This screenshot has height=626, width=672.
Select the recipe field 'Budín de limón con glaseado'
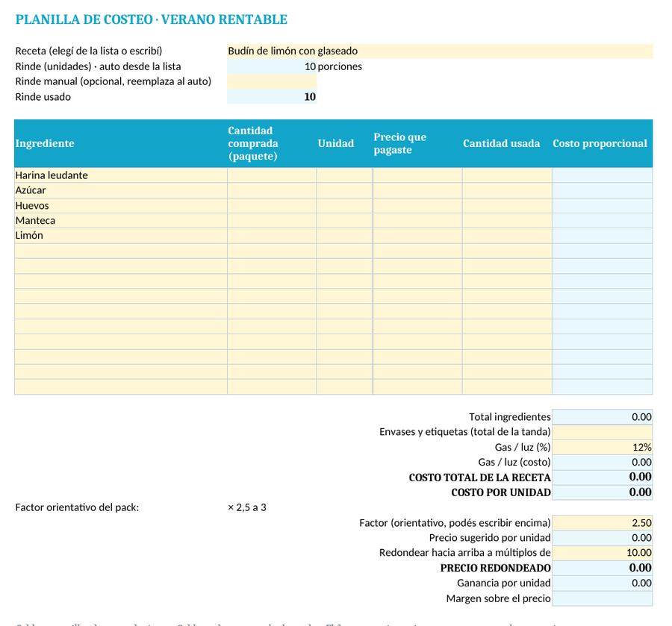coord(440,51)
